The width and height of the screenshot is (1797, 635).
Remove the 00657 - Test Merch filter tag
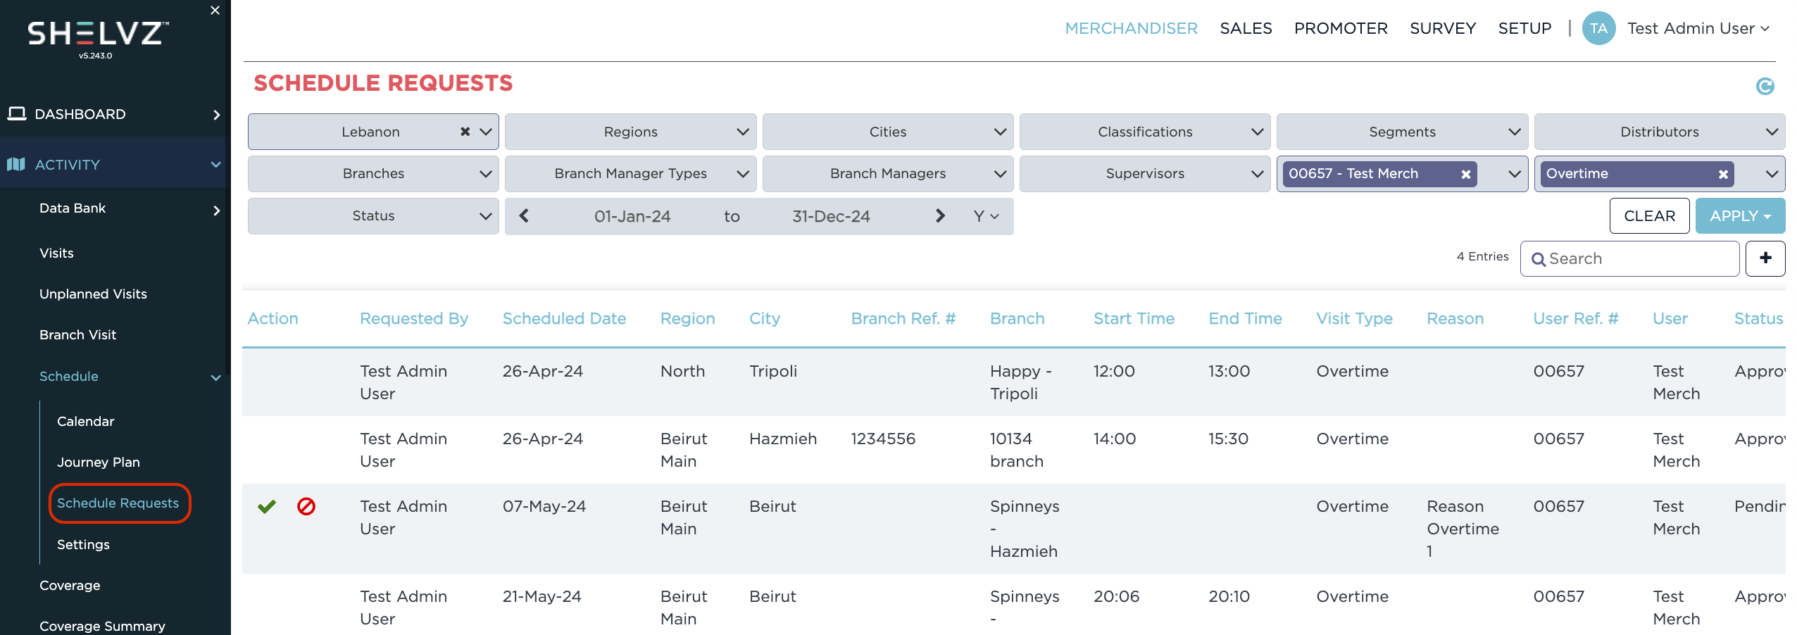tap(1466, 175)
